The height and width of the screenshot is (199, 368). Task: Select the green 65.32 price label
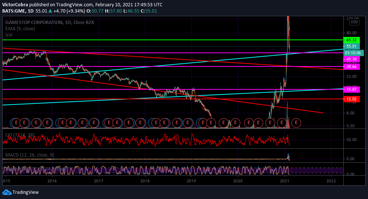pyautogui.click(x=351, y=40)
